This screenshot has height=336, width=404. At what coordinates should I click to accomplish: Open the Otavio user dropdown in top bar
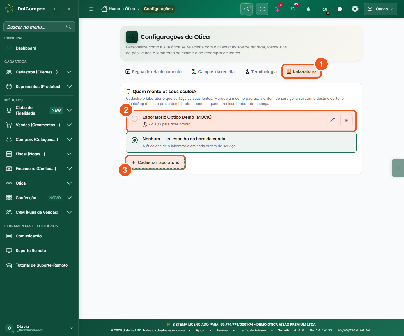coord(380,9)
